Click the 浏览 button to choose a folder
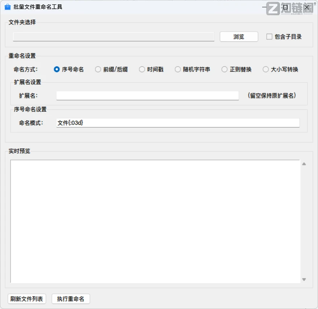Image resolution: width=318 pixels, height=309 pixels. 238,37
